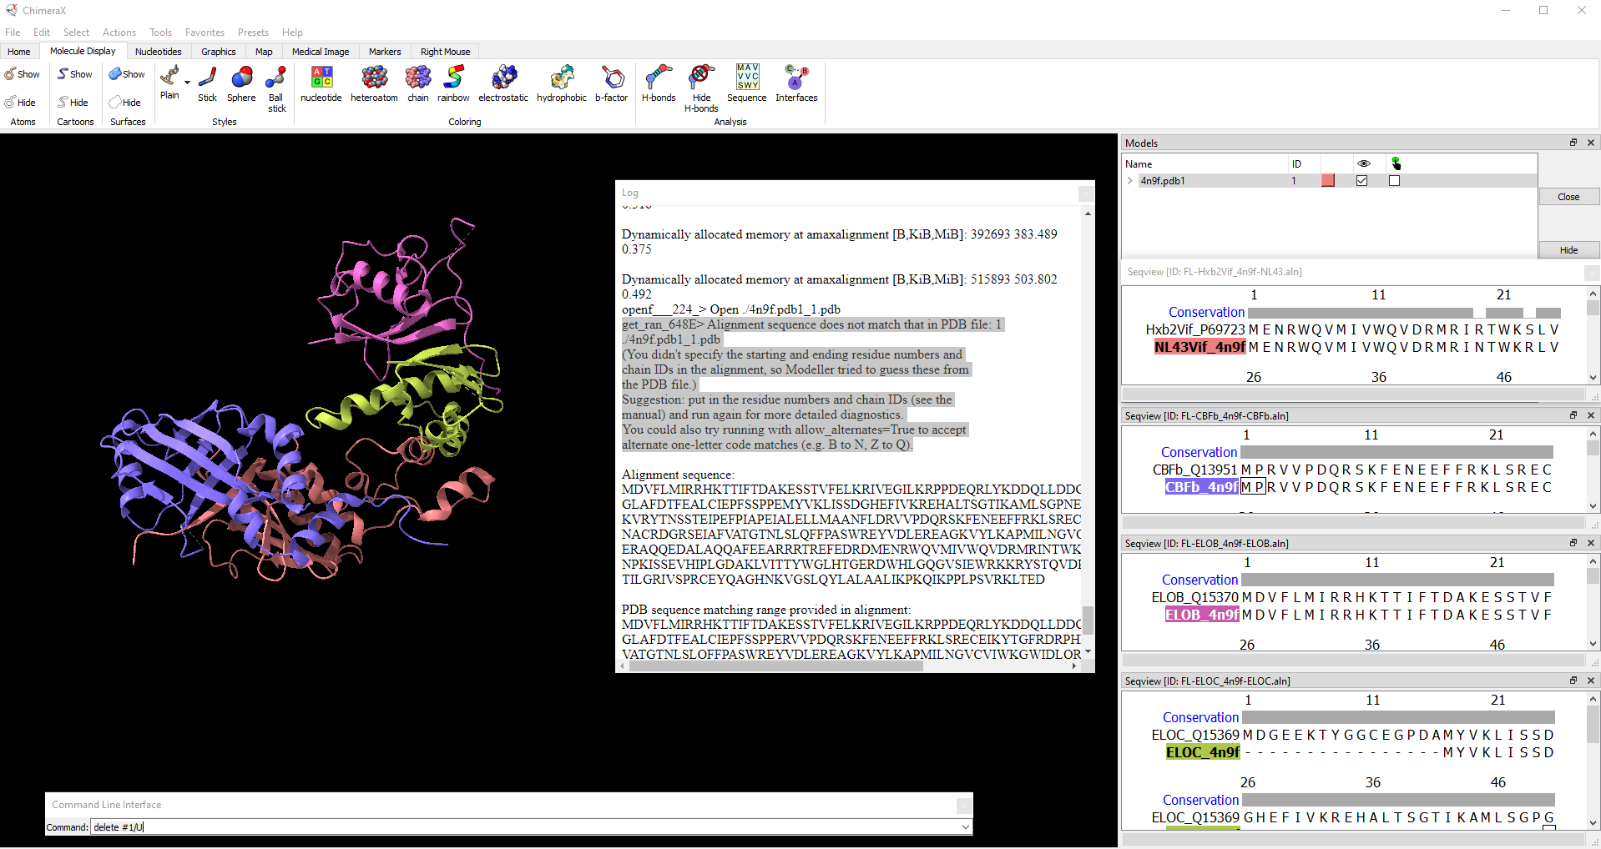Open the Tools menu
The image size is (1601, 849).
160,33
